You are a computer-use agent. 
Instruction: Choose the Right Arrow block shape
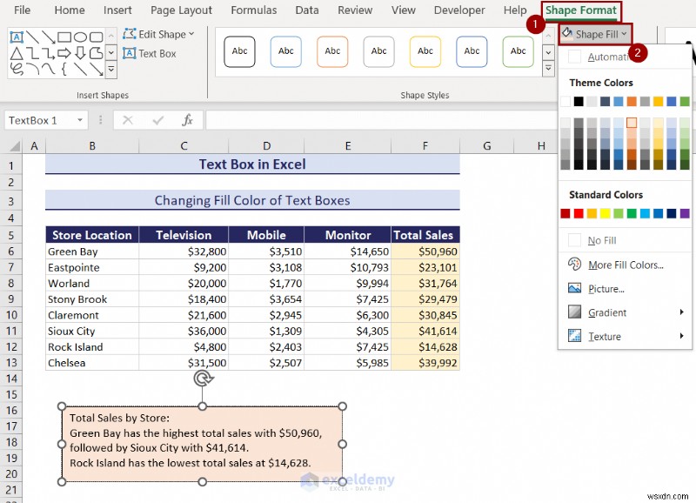click(64, 54)
